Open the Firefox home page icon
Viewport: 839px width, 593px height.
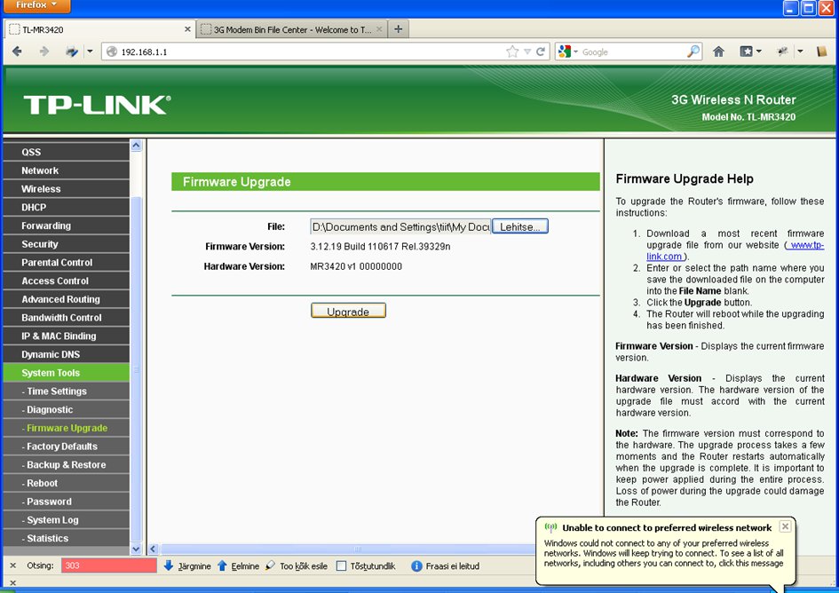718,51
